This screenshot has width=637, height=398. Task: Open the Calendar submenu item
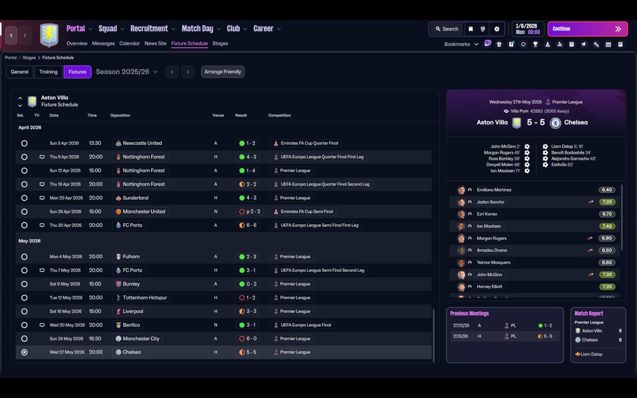(x=129, y=43)
